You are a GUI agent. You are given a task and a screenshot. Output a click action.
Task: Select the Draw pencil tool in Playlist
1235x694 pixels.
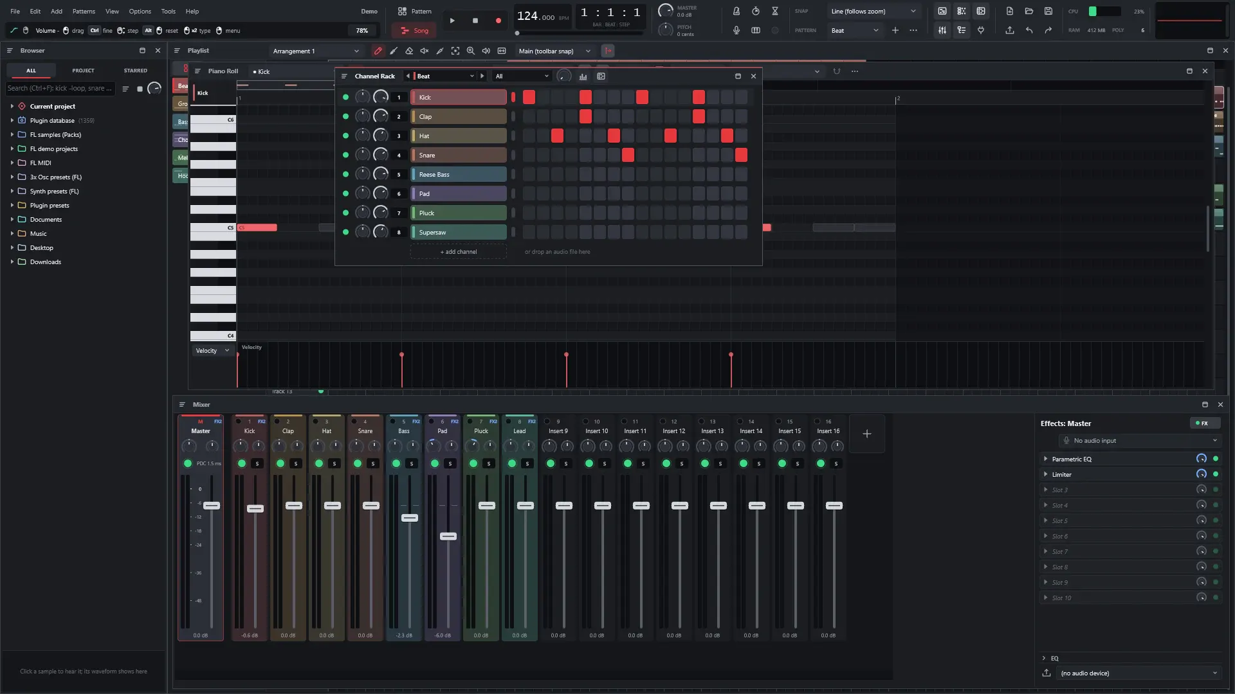378,51
